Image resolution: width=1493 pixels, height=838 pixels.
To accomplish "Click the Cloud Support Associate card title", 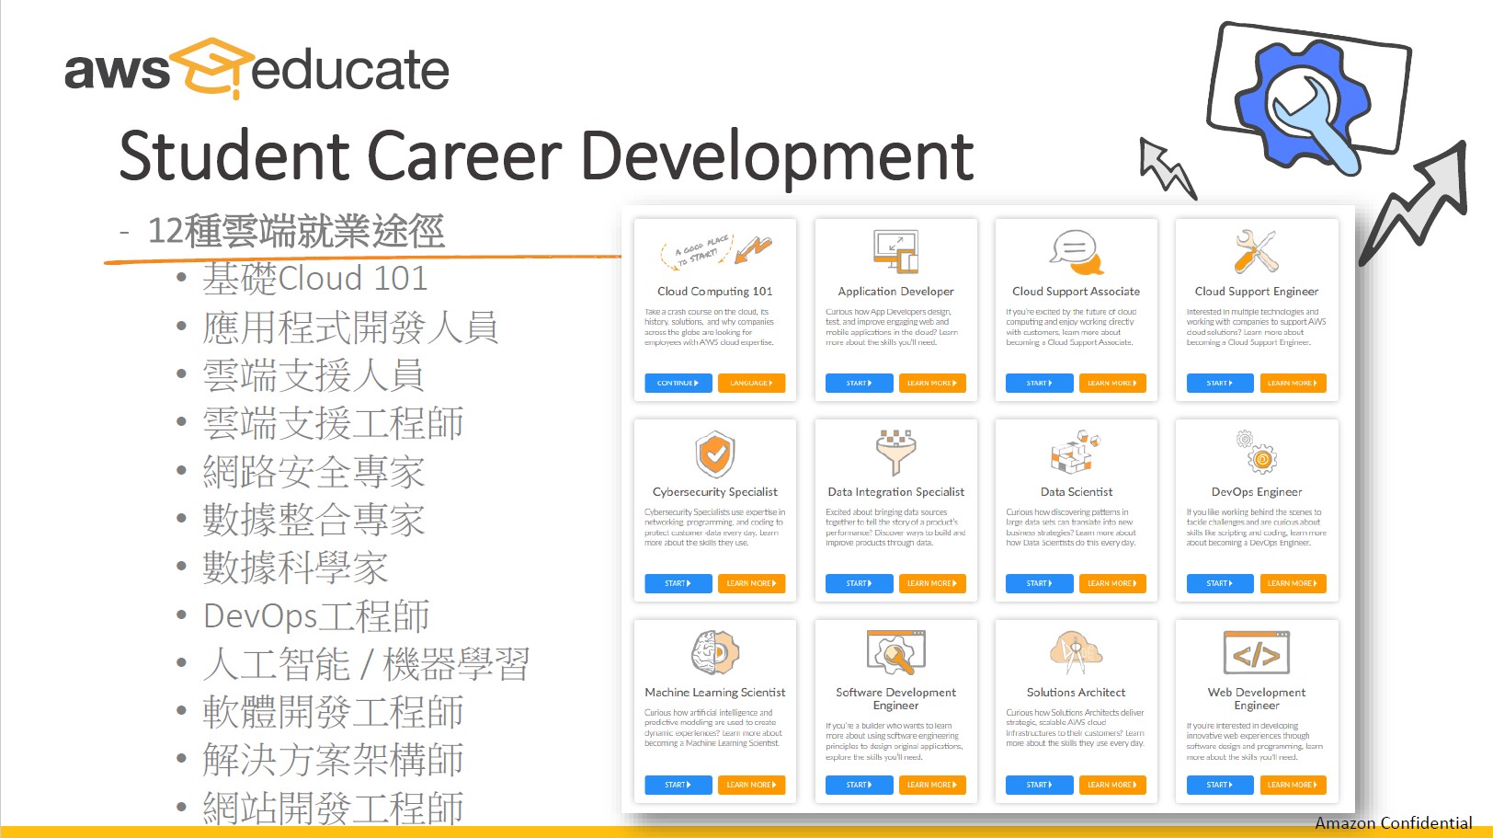I will click(1076, 292).
